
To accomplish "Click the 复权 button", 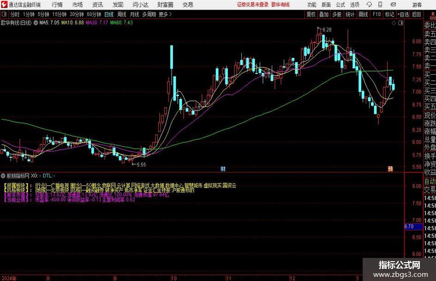I will [x=311, y=14].
